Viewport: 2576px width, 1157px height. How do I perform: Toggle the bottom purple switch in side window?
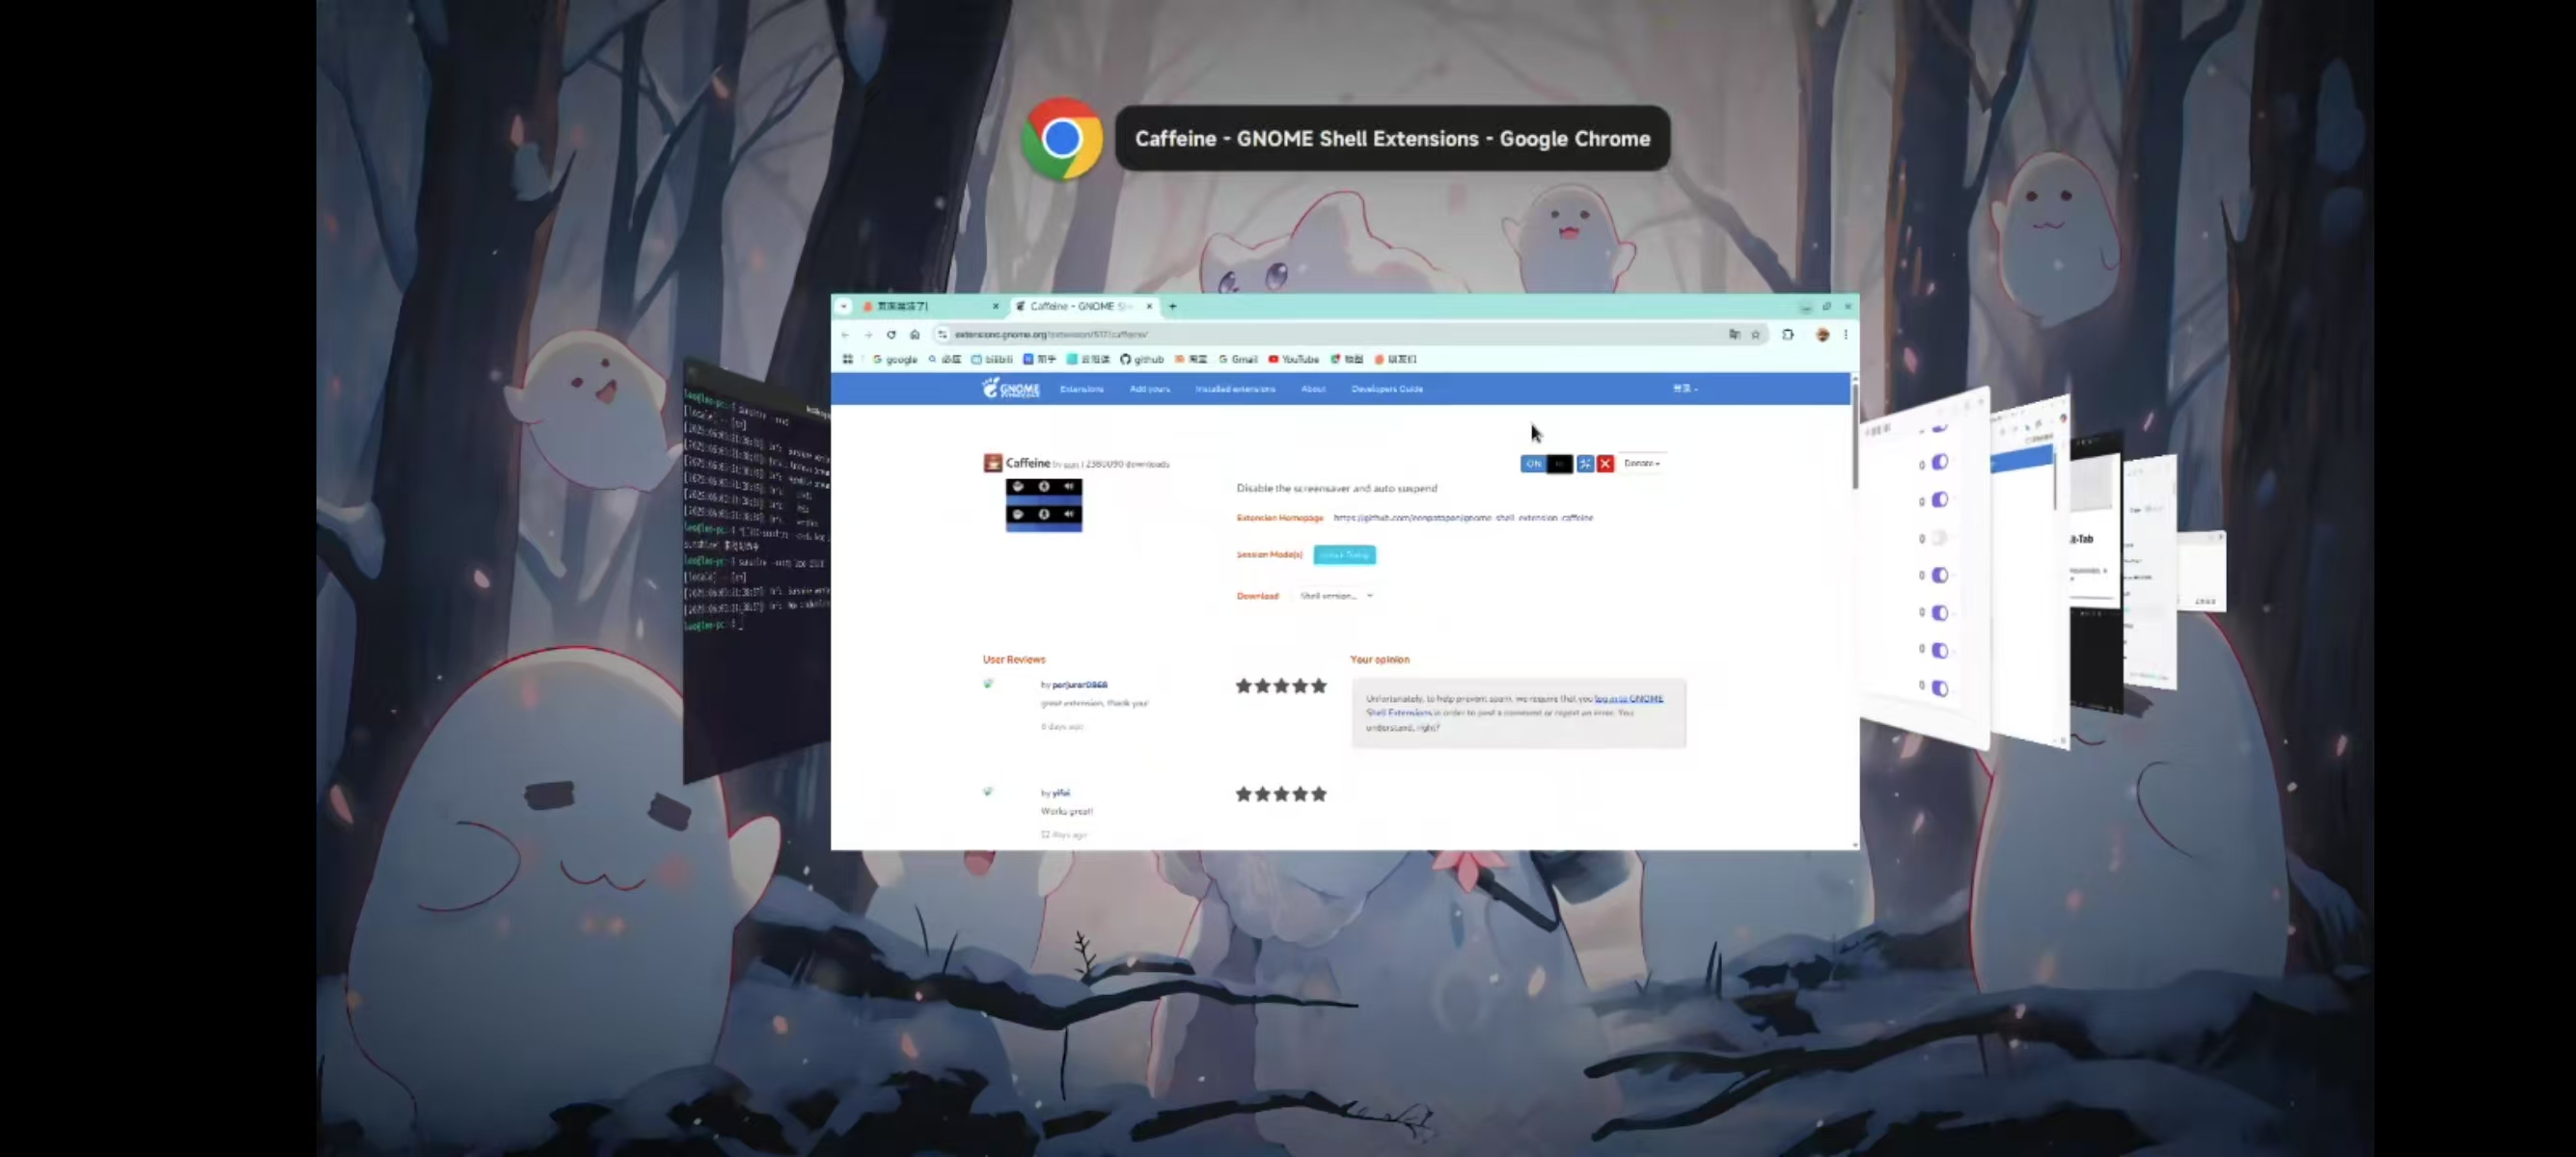[1939, 688]
